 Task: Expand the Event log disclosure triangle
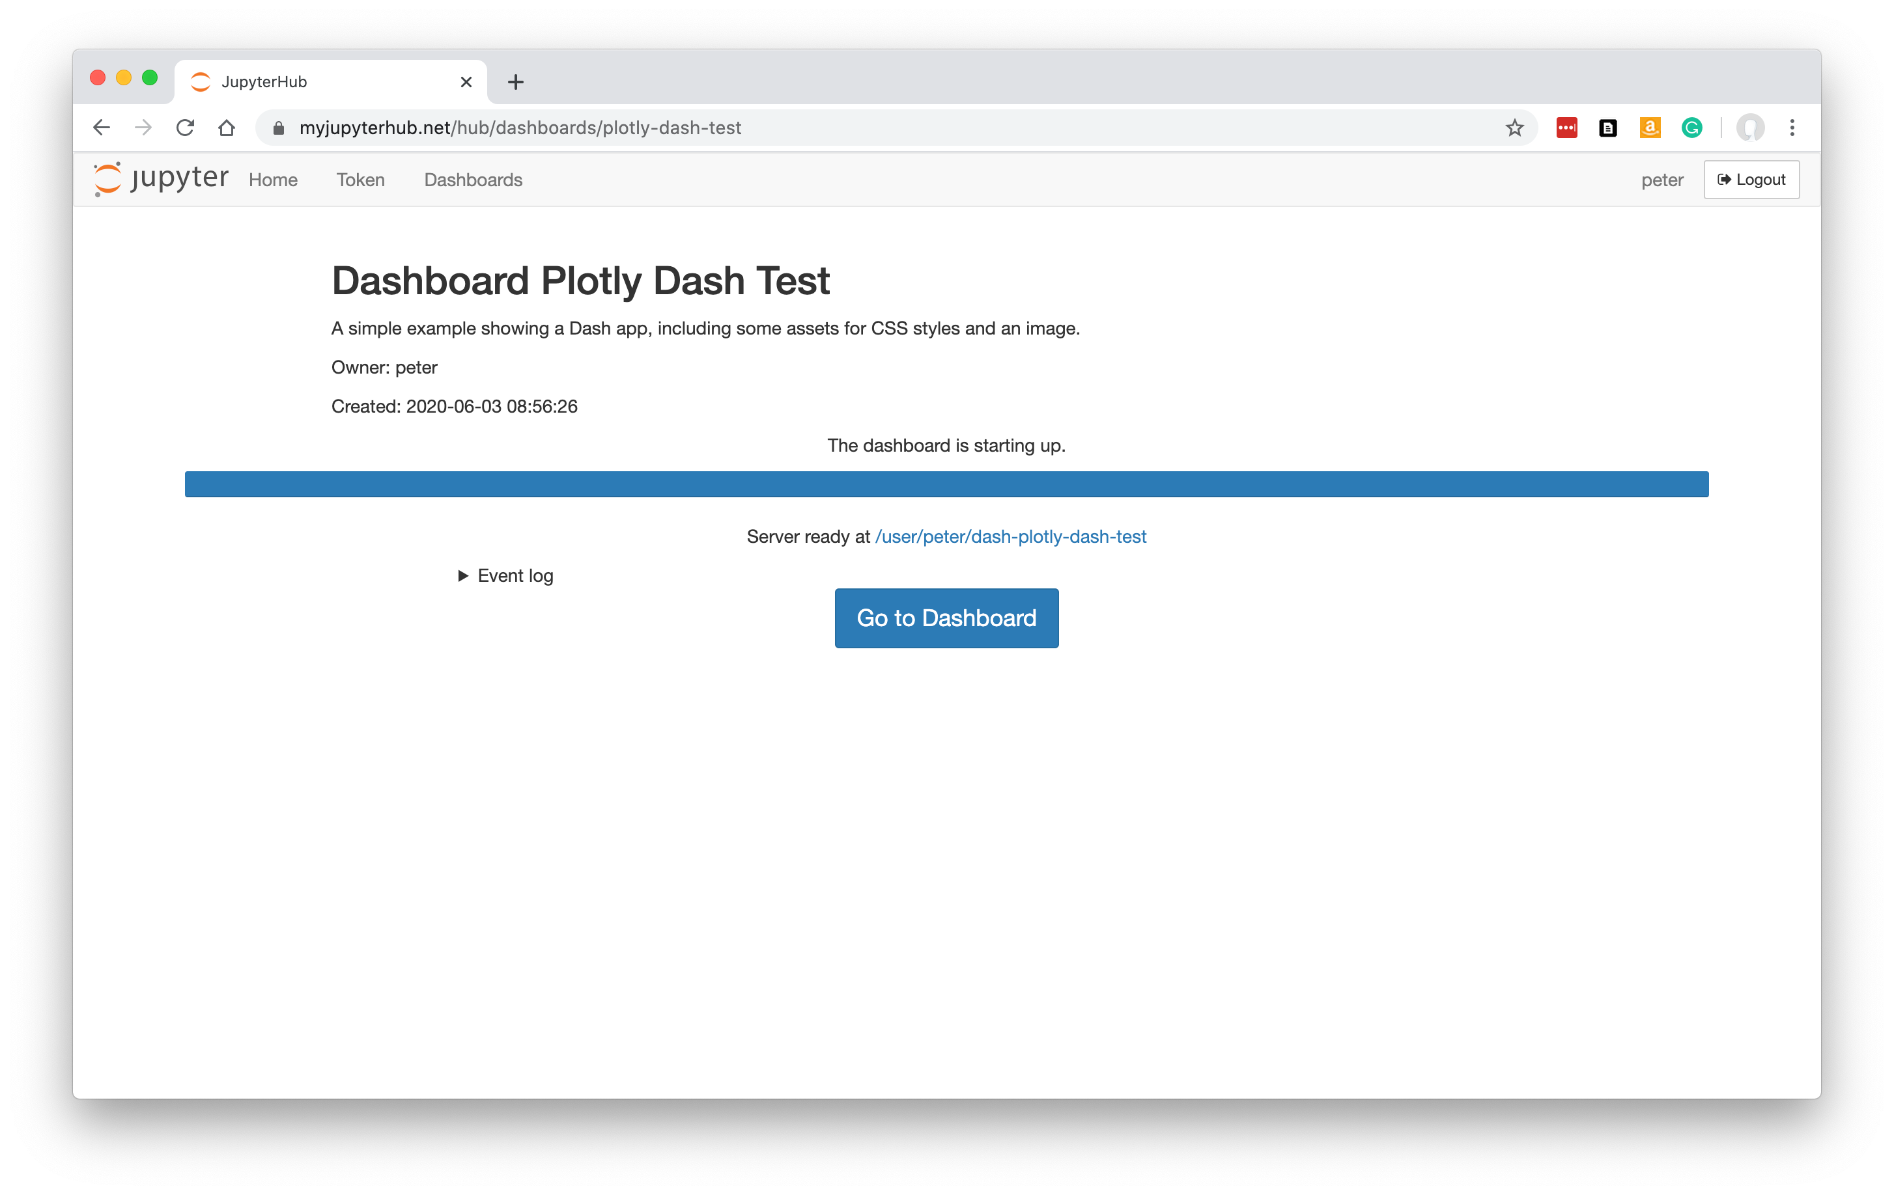(462, 575)
